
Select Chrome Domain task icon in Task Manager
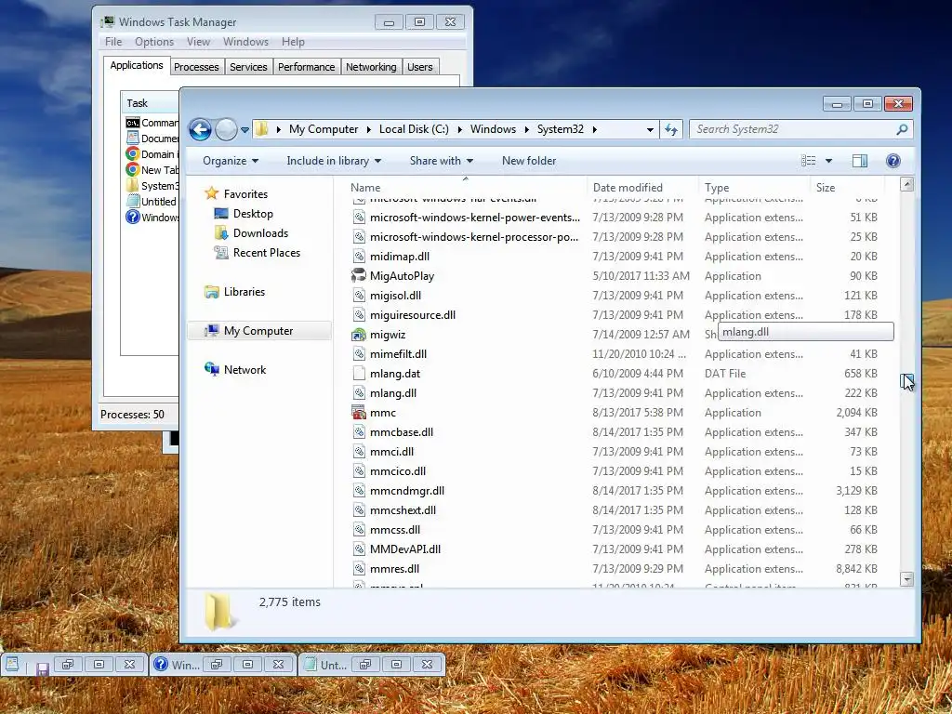click(132, 154)
